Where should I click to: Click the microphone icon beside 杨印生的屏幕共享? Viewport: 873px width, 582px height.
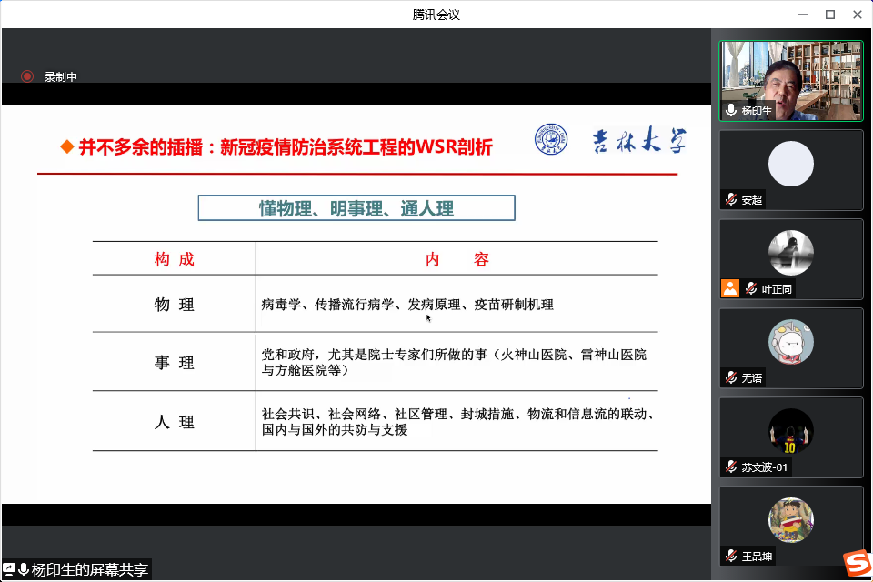[24, 570]
